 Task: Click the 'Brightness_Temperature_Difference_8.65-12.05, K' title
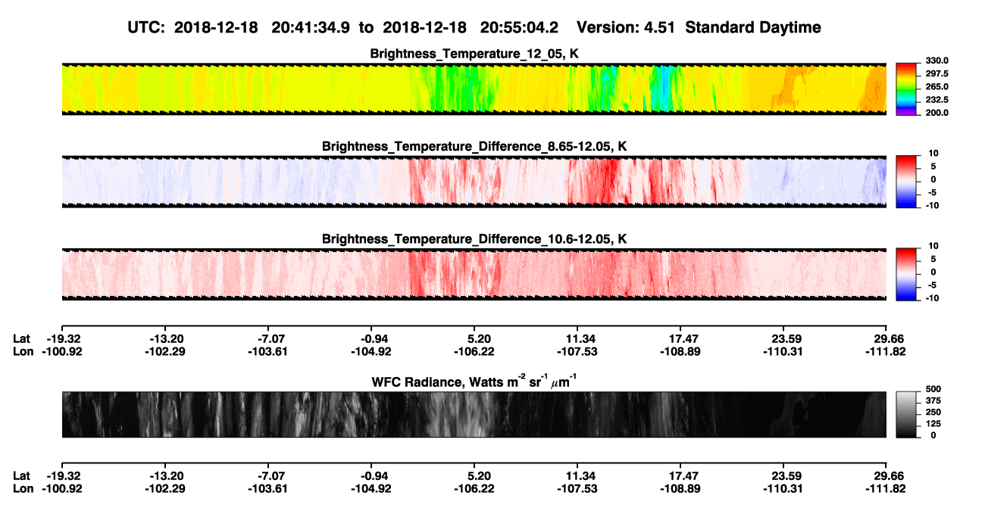(x=474, y=146)
